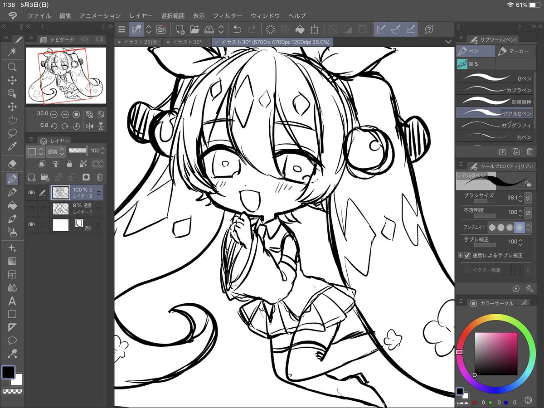Click zoom out minus in Navigator
Image resolution: width=544 pixels, height=408 pixels.
[x=54, y=114]
